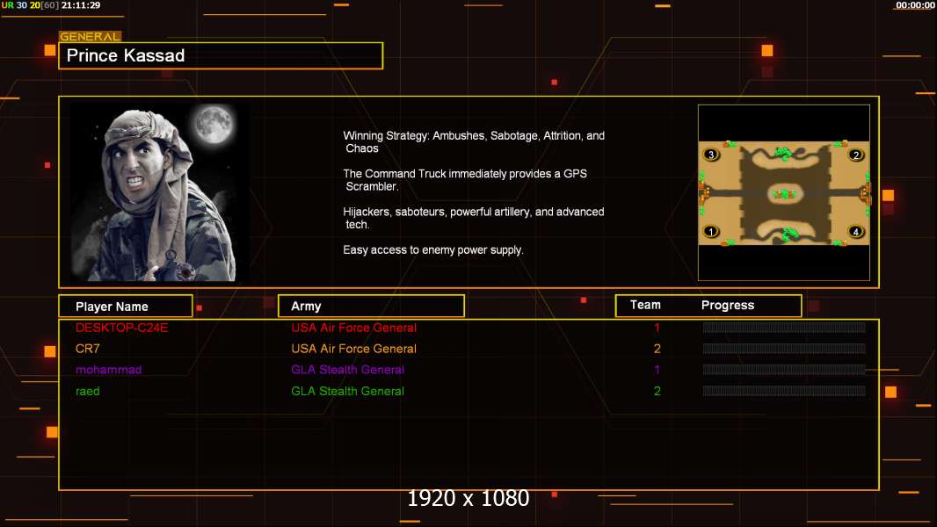Click the Winning Strategy description text
Viewport: 937px width, 527px height.
[474, 142]
